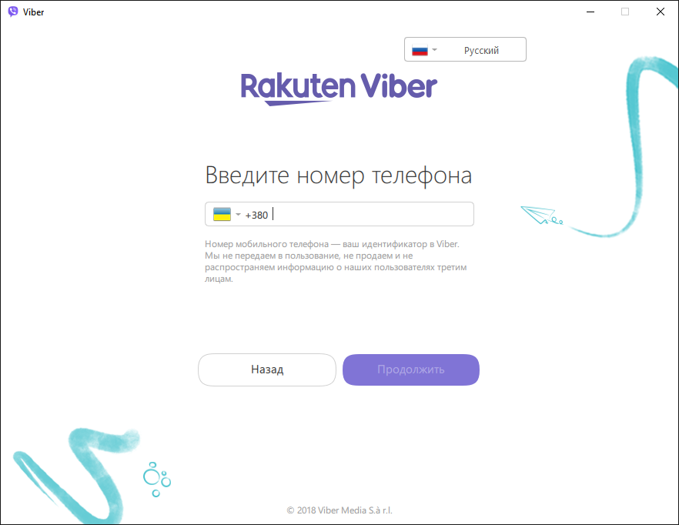
Task: Close the Viber window
Action: coord(660,12)
